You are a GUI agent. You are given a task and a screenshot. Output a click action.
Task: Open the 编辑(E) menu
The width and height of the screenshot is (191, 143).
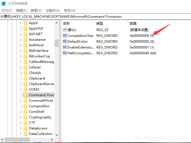pos(21,11)
